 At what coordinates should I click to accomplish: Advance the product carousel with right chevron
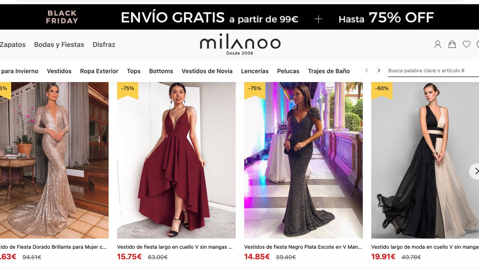pyautogui.click(x=476, y=171)
